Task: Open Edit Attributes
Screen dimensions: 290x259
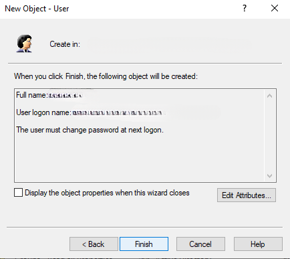Action: click(247, 195)
